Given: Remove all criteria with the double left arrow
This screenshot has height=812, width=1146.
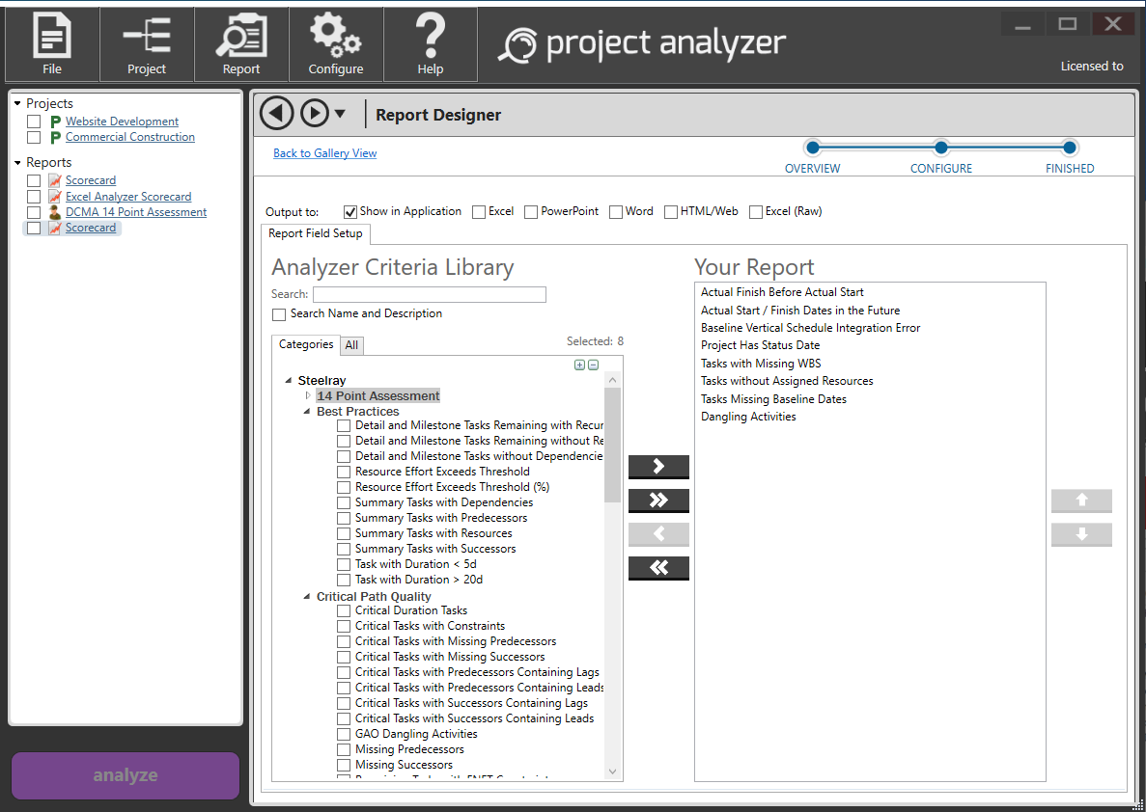Looking at the screenshot, I should pyautogui.click(x=658, y=567).
